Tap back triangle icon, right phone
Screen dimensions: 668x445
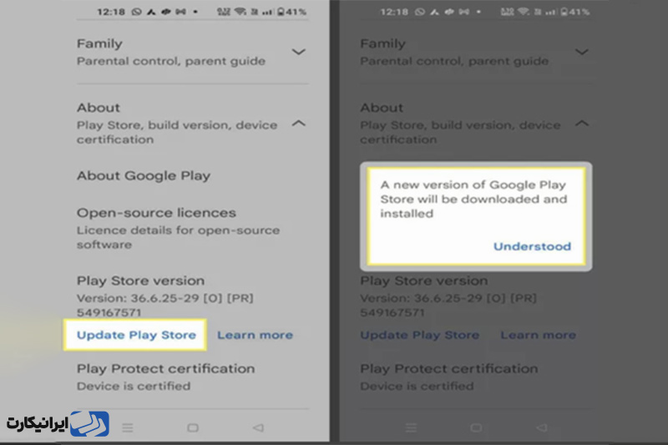[x=541, y=427]
